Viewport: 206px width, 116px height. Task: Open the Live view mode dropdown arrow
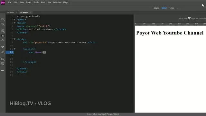[x=177, y=8]
